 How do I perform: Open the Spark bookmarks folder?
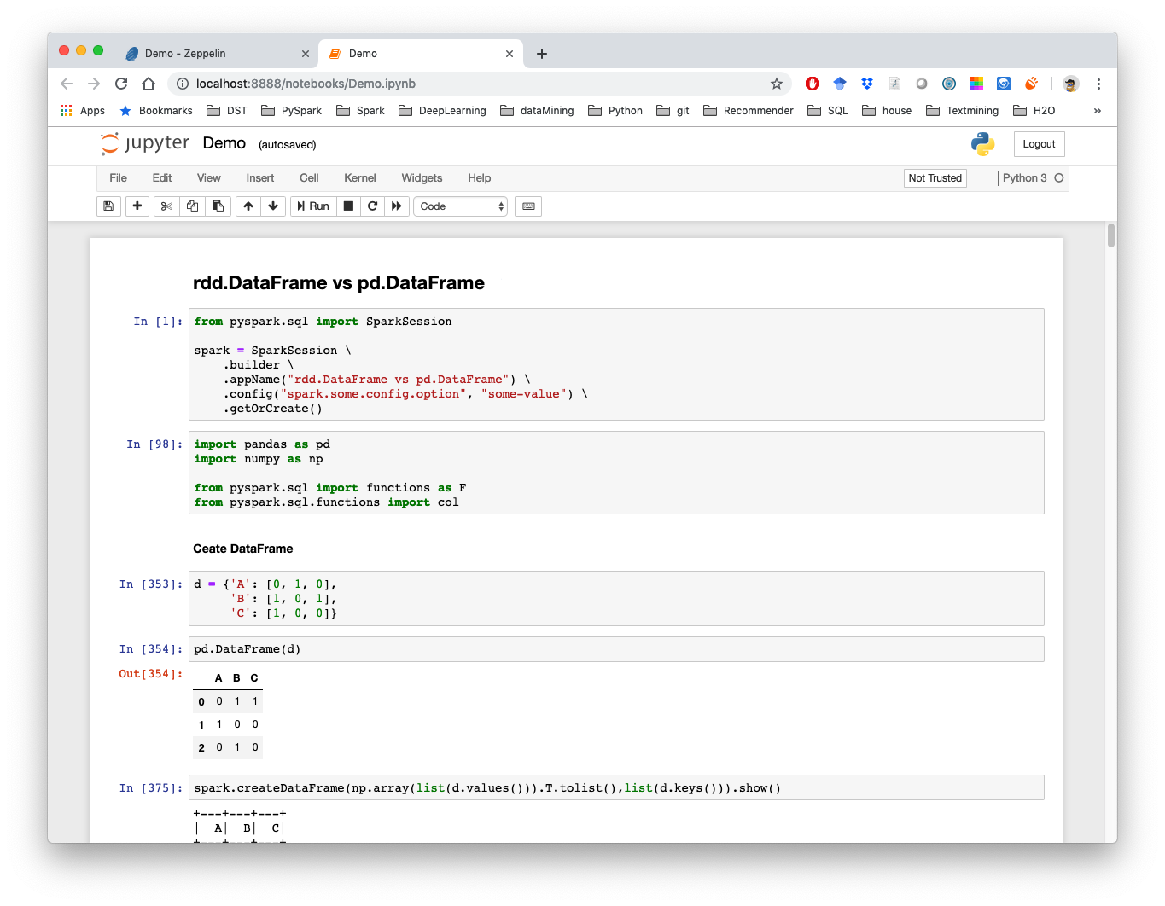pos(361,111)
